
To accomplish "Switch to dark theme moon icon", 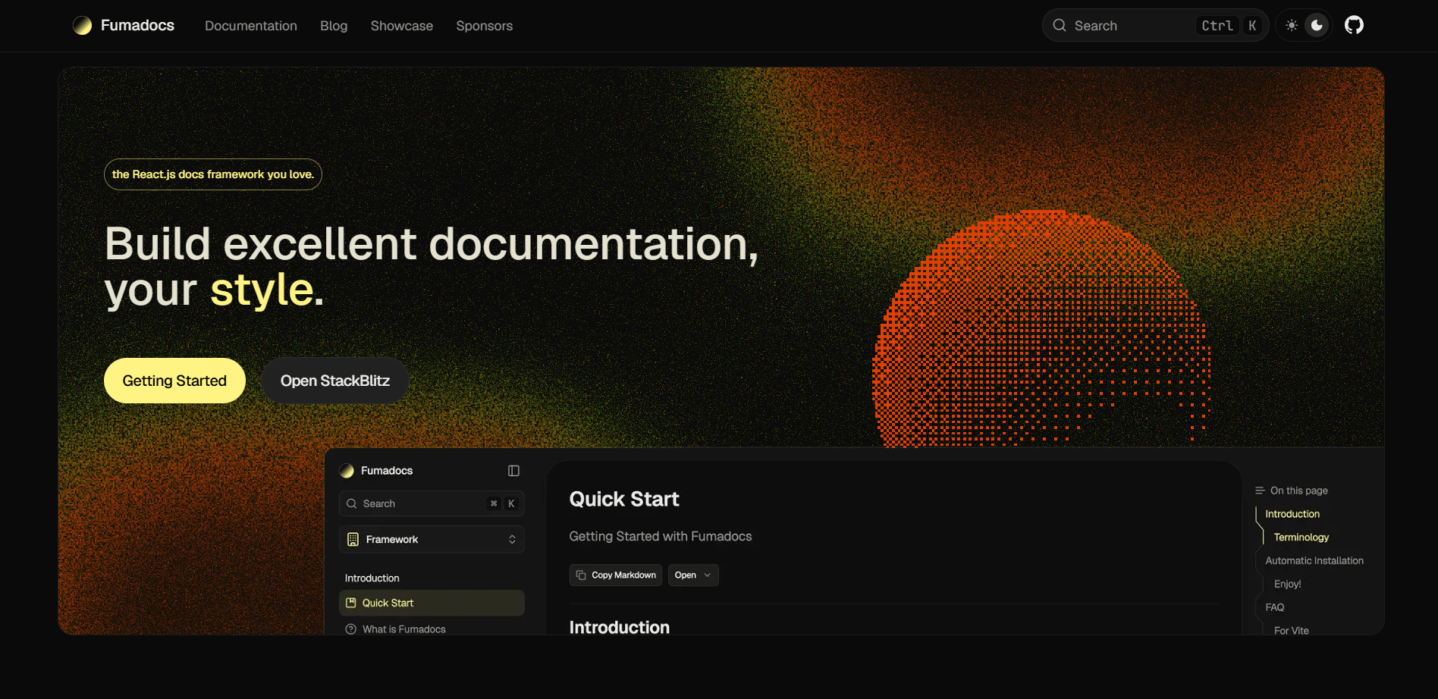I will (x=1317, y=25).
